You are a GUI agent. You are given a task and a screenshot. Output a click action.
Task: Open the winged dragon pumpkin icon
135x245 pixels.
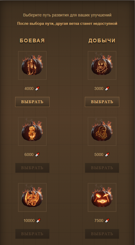click(32, 198)
